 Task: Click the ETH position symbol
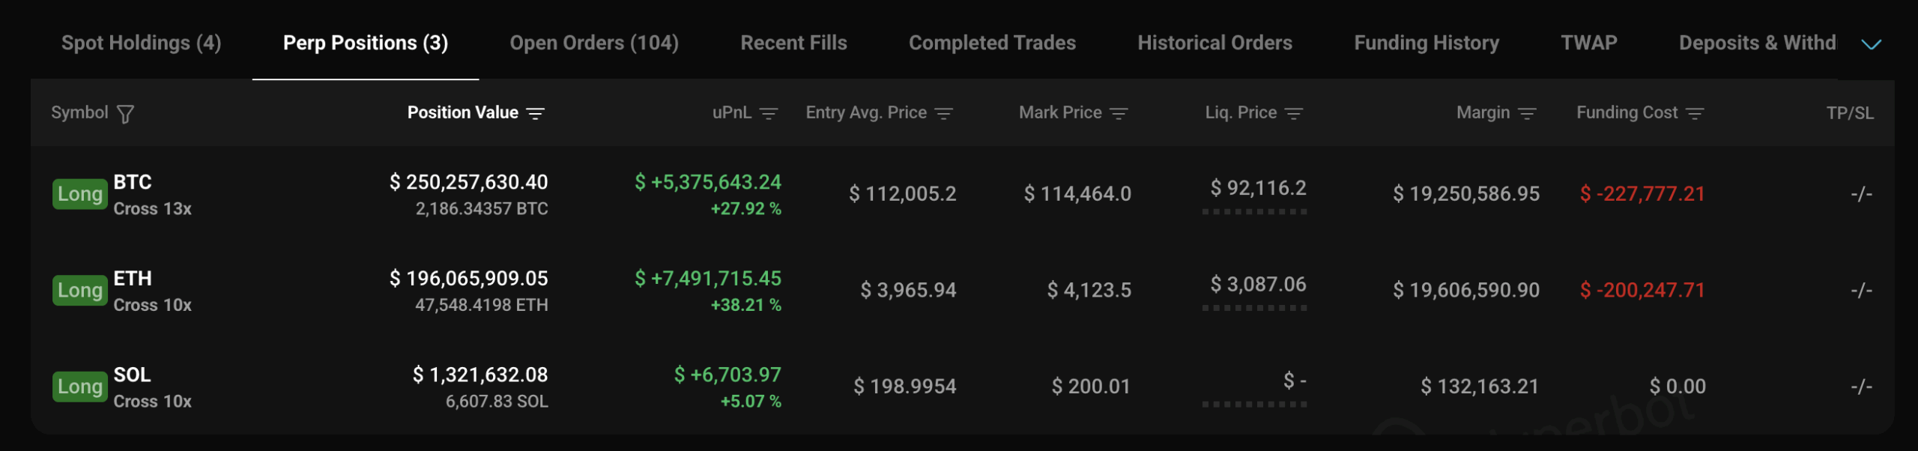[x=133, y=279]
